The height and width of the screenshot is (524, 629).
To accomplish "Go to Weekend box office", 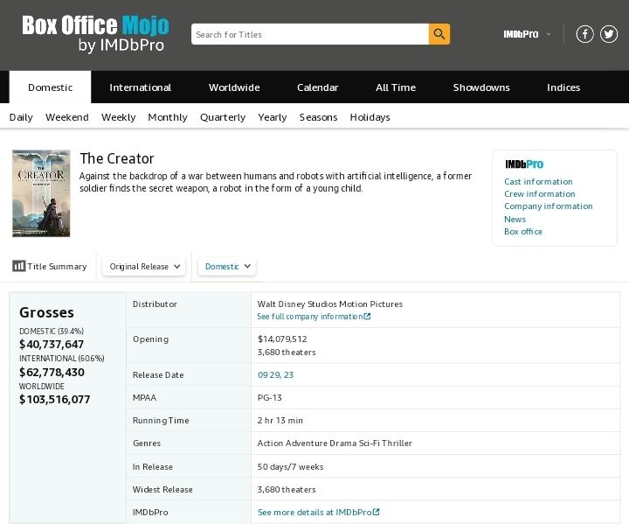I will pyautogui.click(x=67, y=117).
